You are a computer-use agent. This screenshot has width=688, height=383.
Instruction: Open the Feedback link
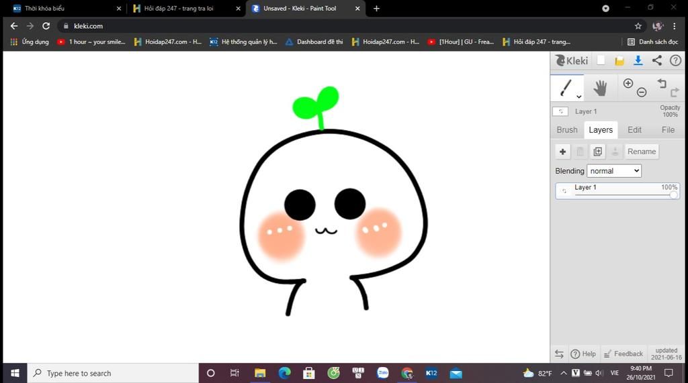tap(623, 353)
